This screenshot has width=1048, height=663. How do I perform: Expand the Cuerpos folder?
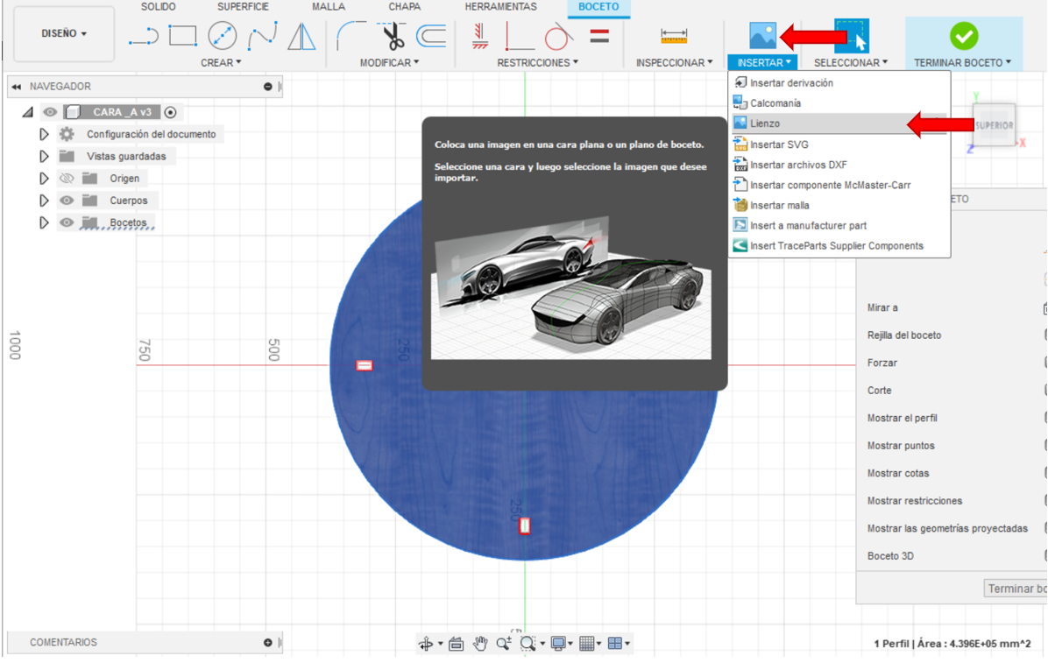(x=44, y=201)
